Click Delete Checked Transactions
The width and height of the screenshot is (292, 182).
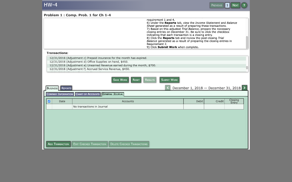[129, 144]
